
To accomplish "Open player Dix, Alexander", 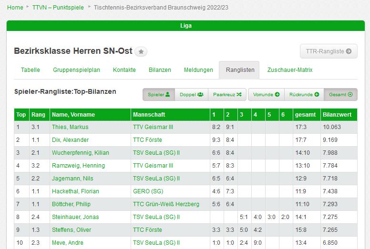I will 70,139.
